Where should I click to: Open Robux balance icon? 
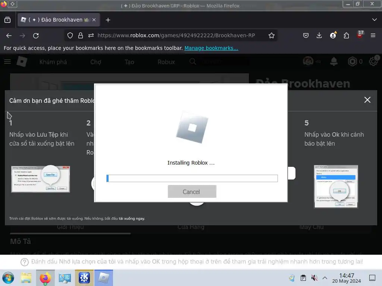coord(352,61)
